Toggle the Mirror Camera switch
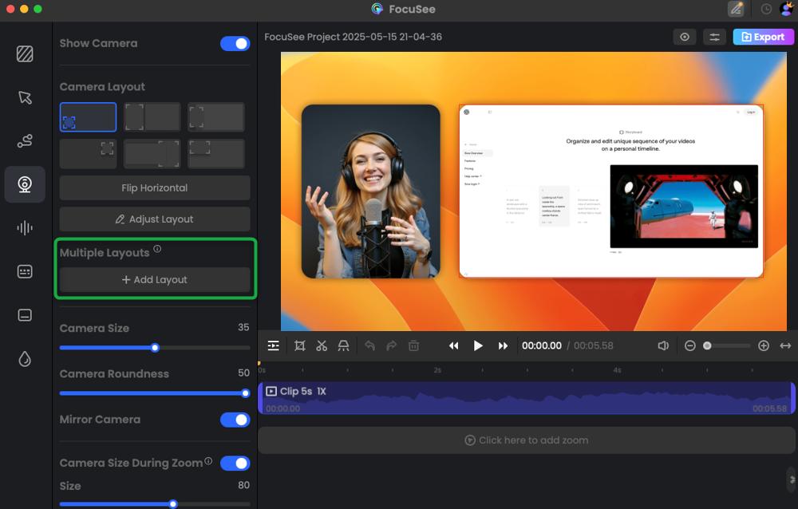The image size is (798, 509). click(x=235, y=420)
